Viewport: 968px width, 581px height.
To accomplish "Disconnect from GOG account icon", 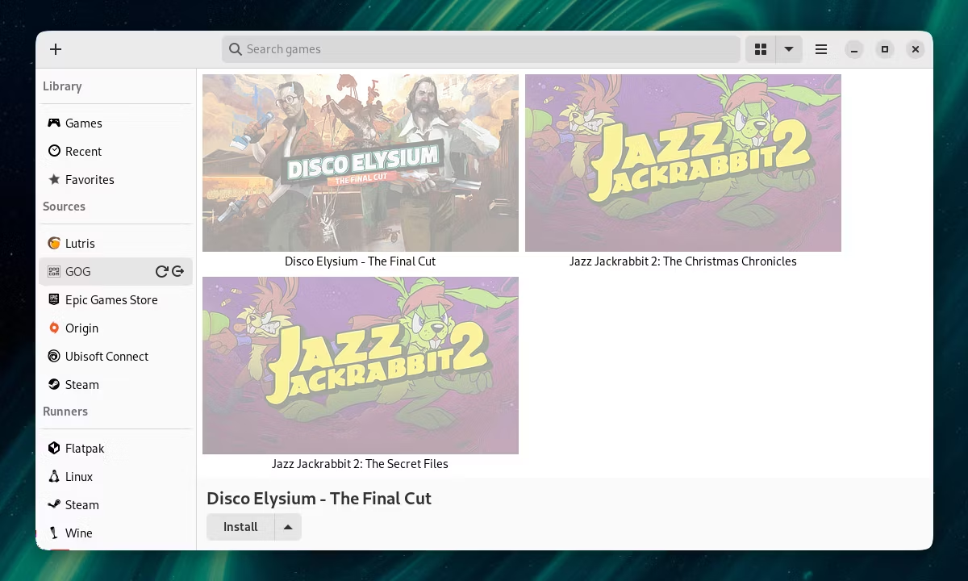I will (x=178, y=271).
